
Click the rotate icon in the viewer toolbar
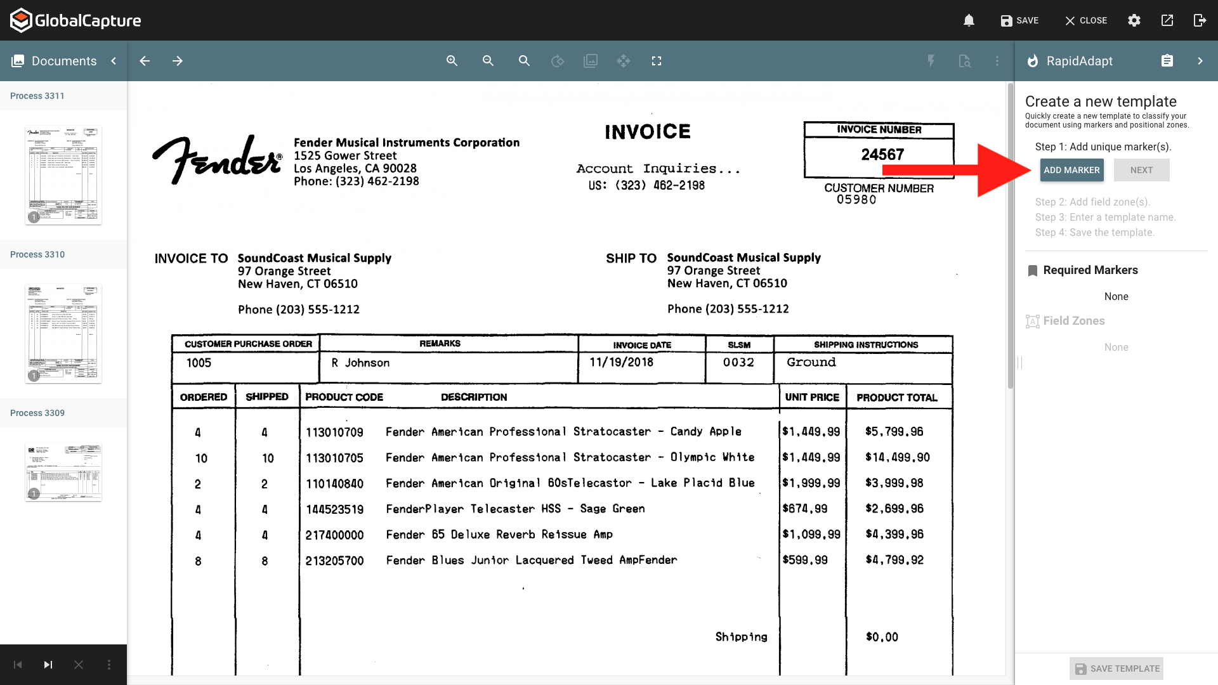click(558, 61)
